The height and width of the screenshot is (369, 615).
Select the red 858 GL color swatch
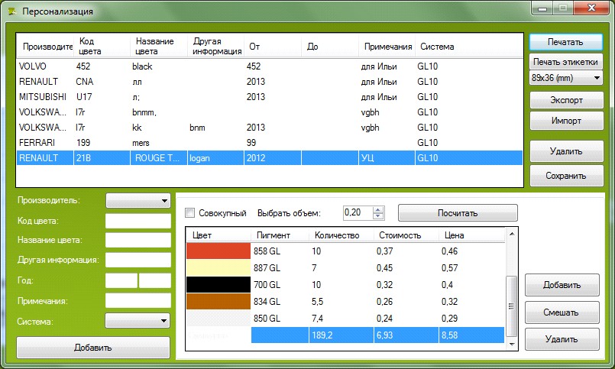pyautogui.click(x=218, y=251)
